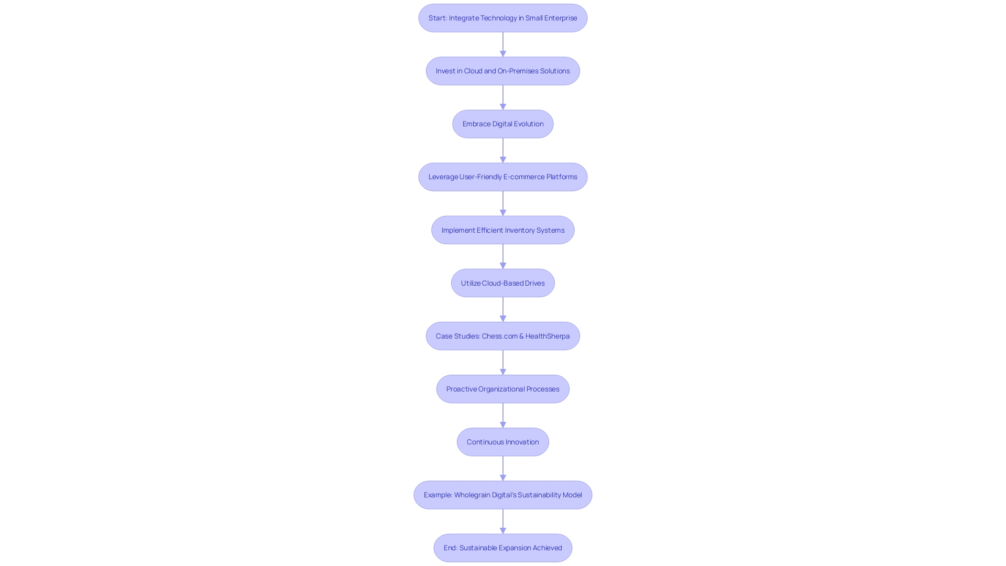Click the Invest in Cloud node icon

502,71
